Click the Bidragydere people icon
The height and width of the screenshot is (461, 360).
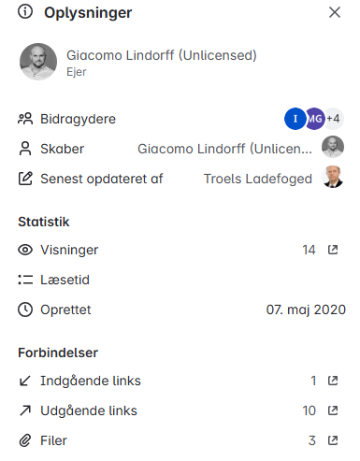point(25,119)
